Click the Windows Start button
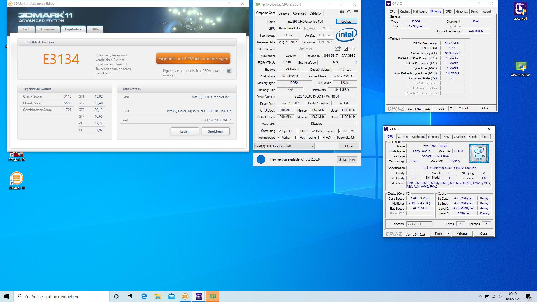 click(x=7, y=296)
